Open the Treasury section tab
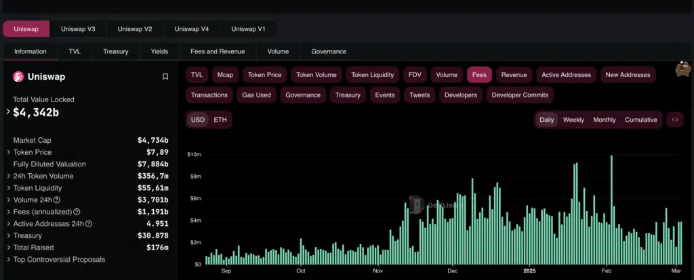Screen dimensions: 694x280 pyautogui.click(x=116, y=51)
